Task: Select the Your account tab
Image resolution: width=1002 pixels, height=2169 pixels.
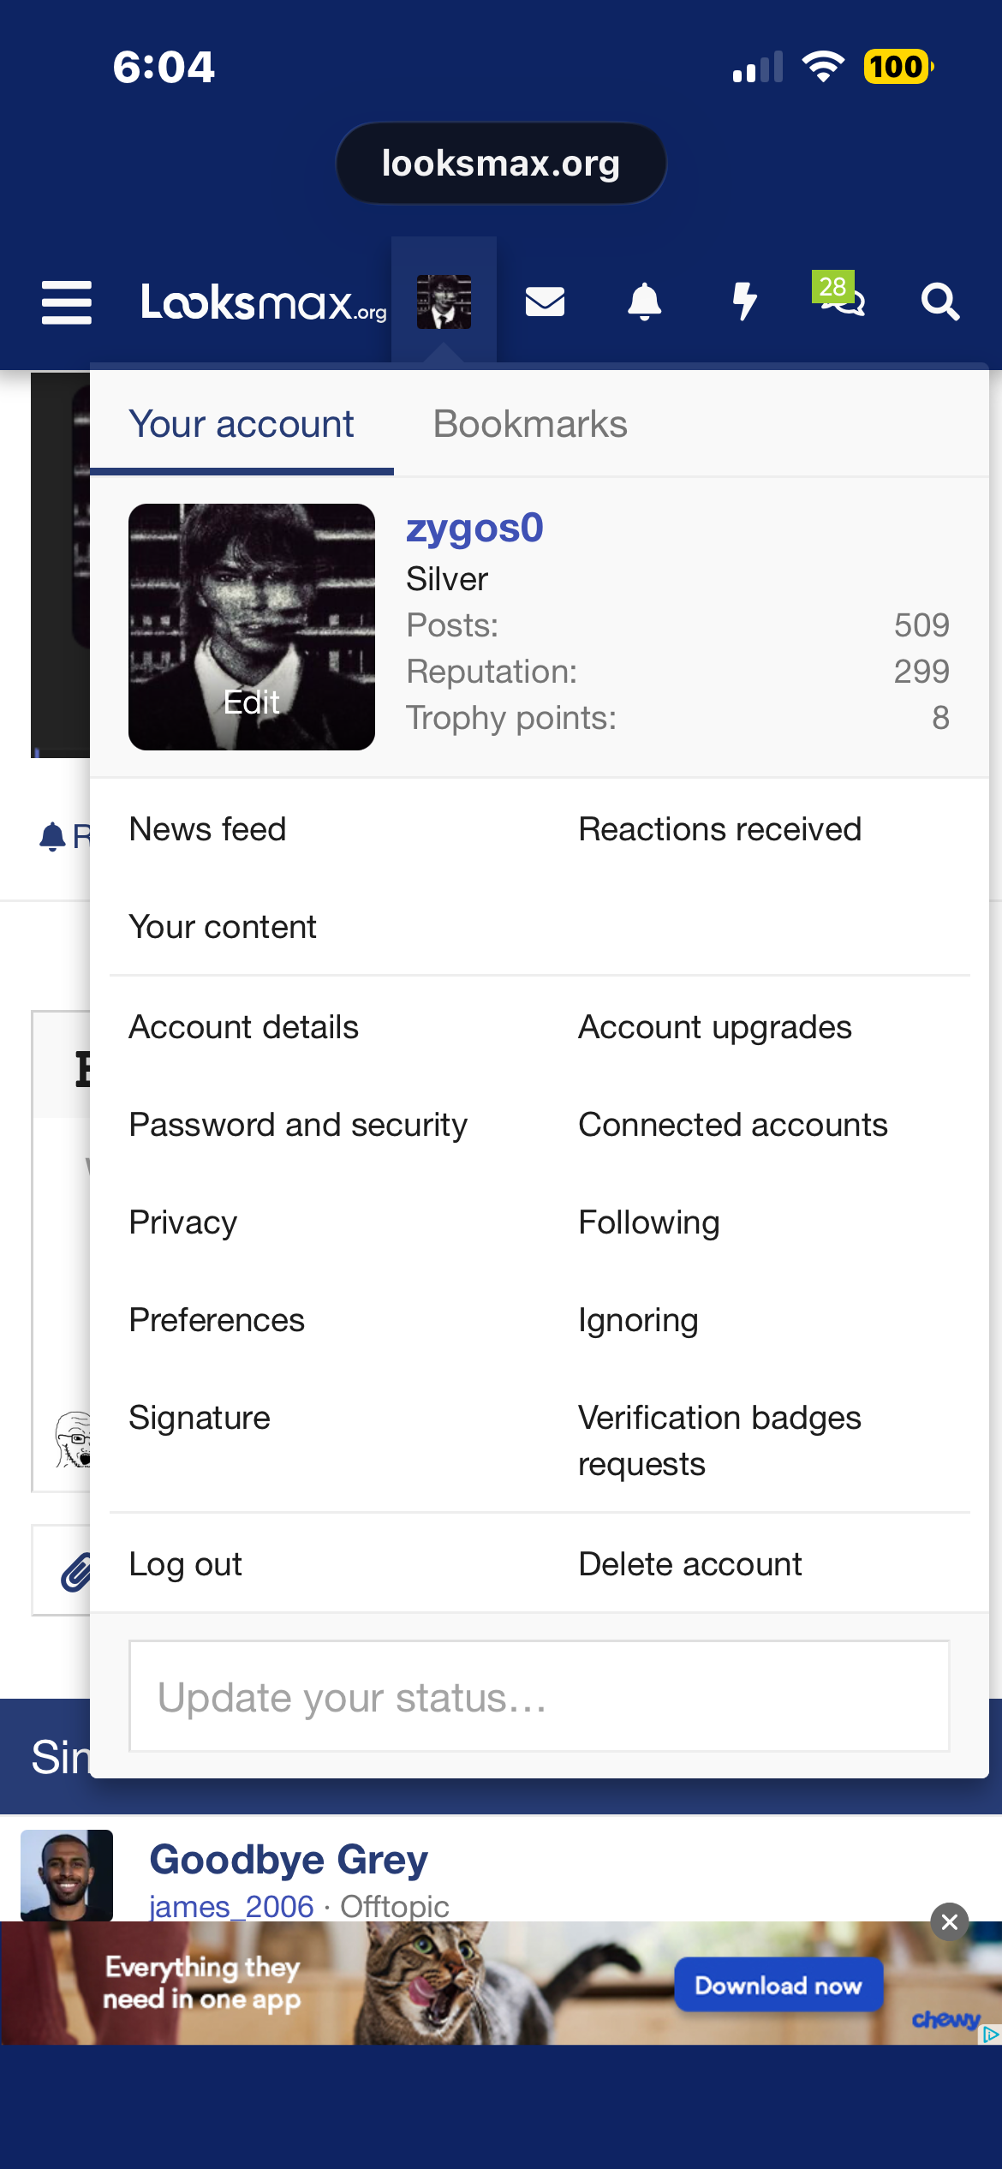Action: coord(242,425)
